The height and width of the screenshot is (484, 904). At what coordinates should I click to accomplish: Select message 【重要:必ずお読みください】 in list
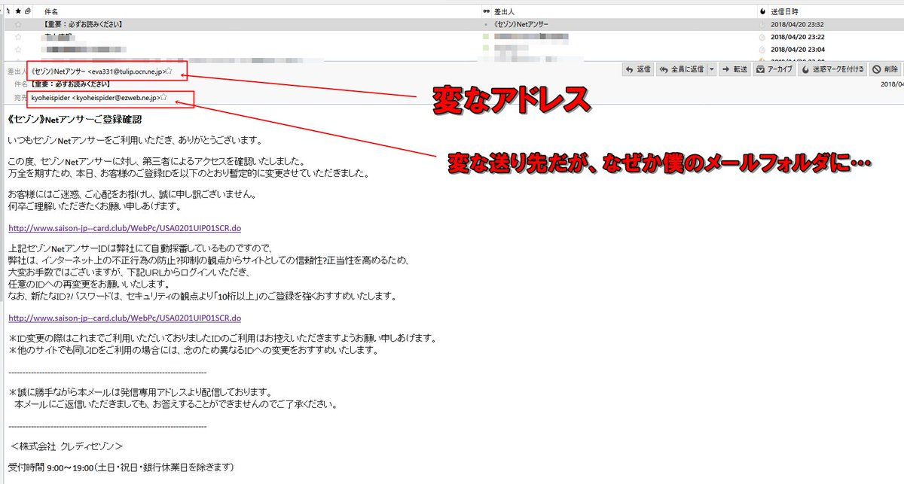[x=83, y=25]
